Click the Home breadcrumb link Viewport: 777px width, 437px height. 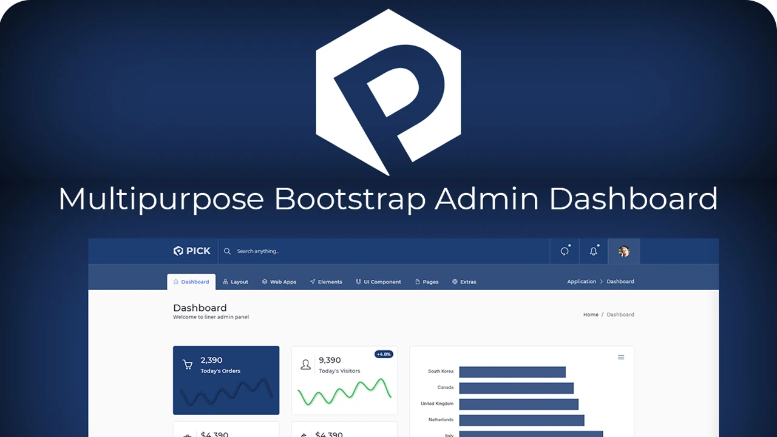[x=591, y=314]
